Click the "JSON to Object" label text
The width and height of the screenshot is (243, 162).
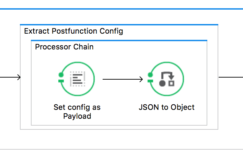point(166,107)
